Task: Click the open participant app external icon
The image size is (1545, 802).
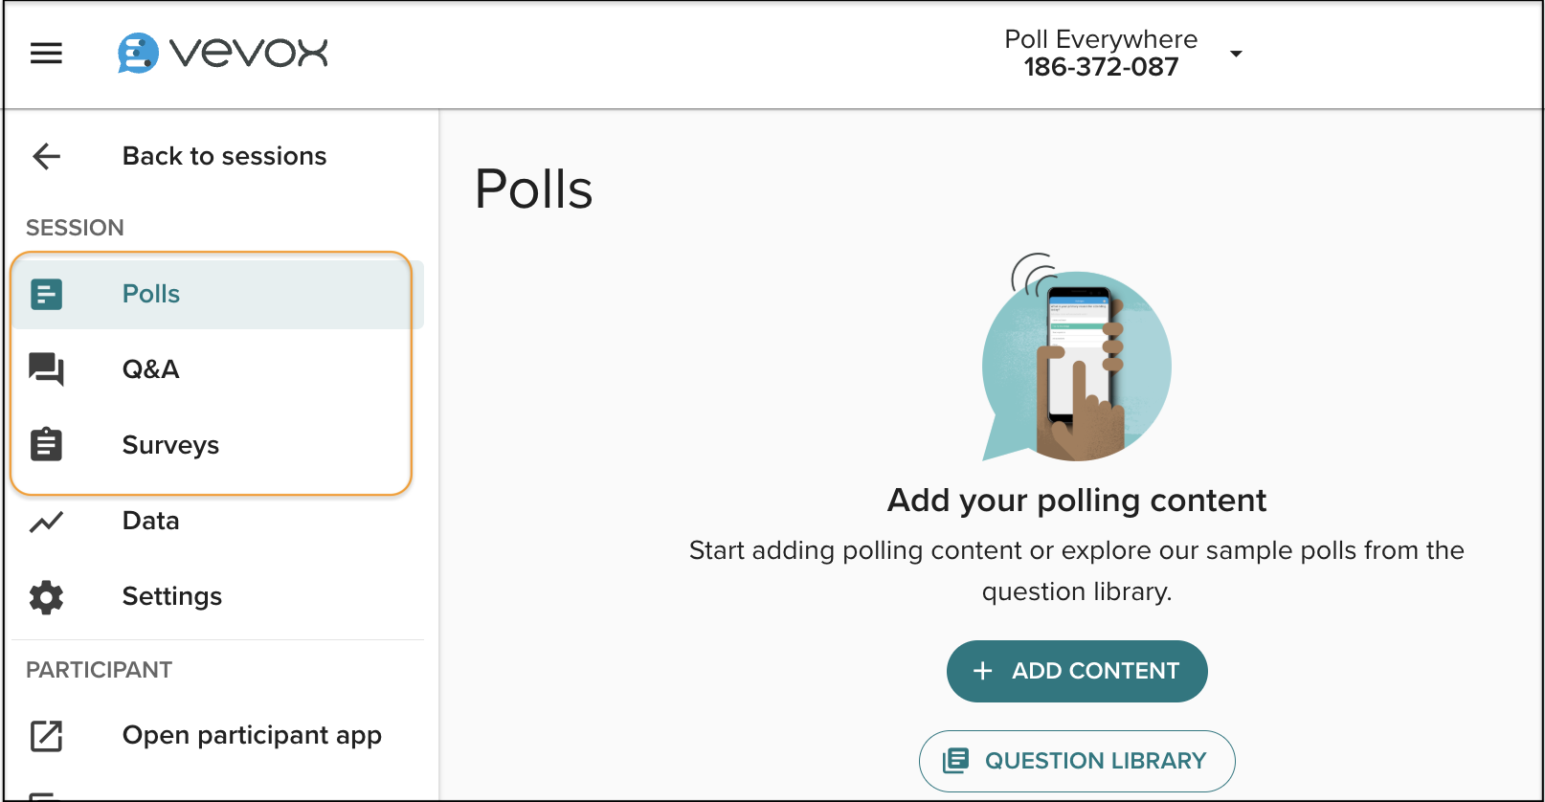Action: pyautogui.click(x=46, y=736)
